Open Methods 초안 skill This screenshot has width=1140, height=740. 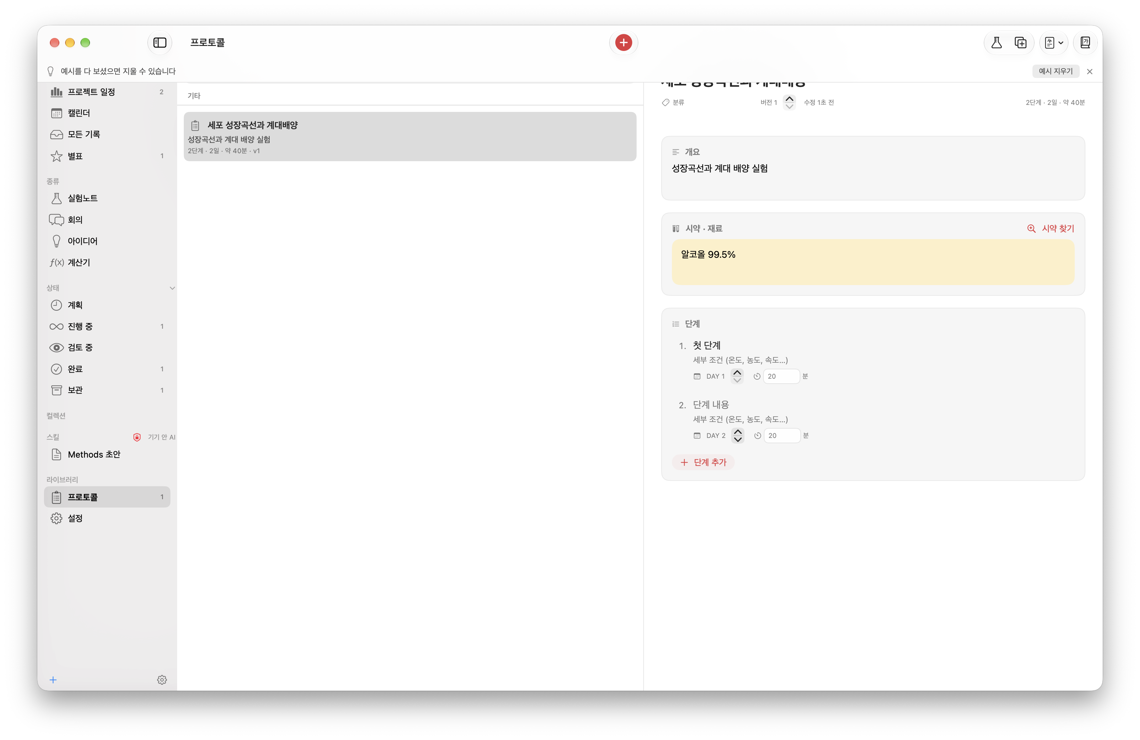coord(107,454)
